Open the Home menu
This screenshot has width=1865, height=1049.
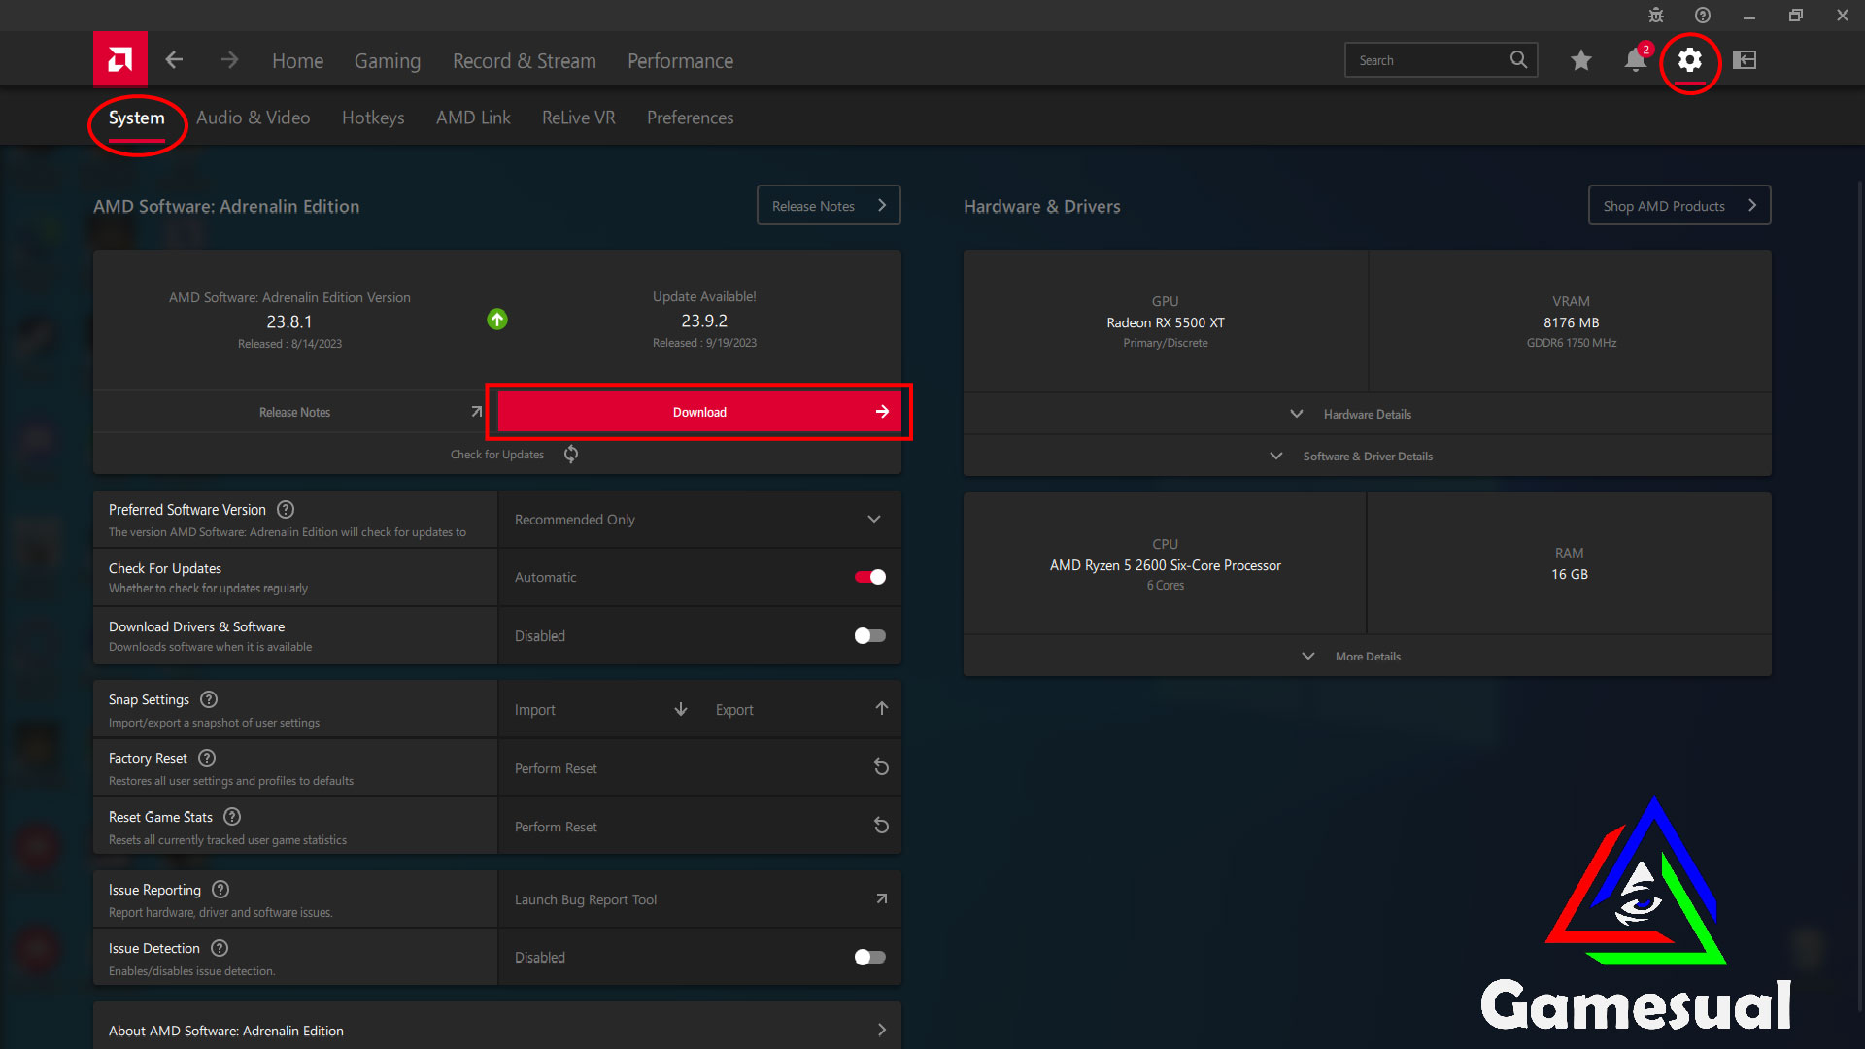(297, 61)
